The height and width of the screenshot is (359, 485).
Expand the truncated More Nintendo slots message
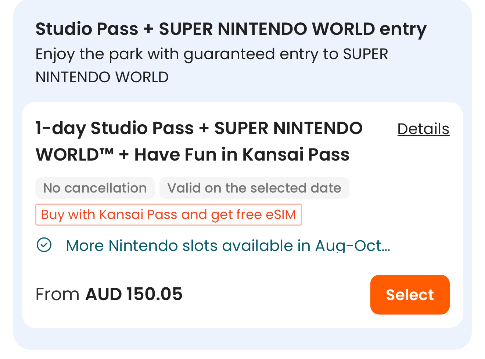click(228, 245)
